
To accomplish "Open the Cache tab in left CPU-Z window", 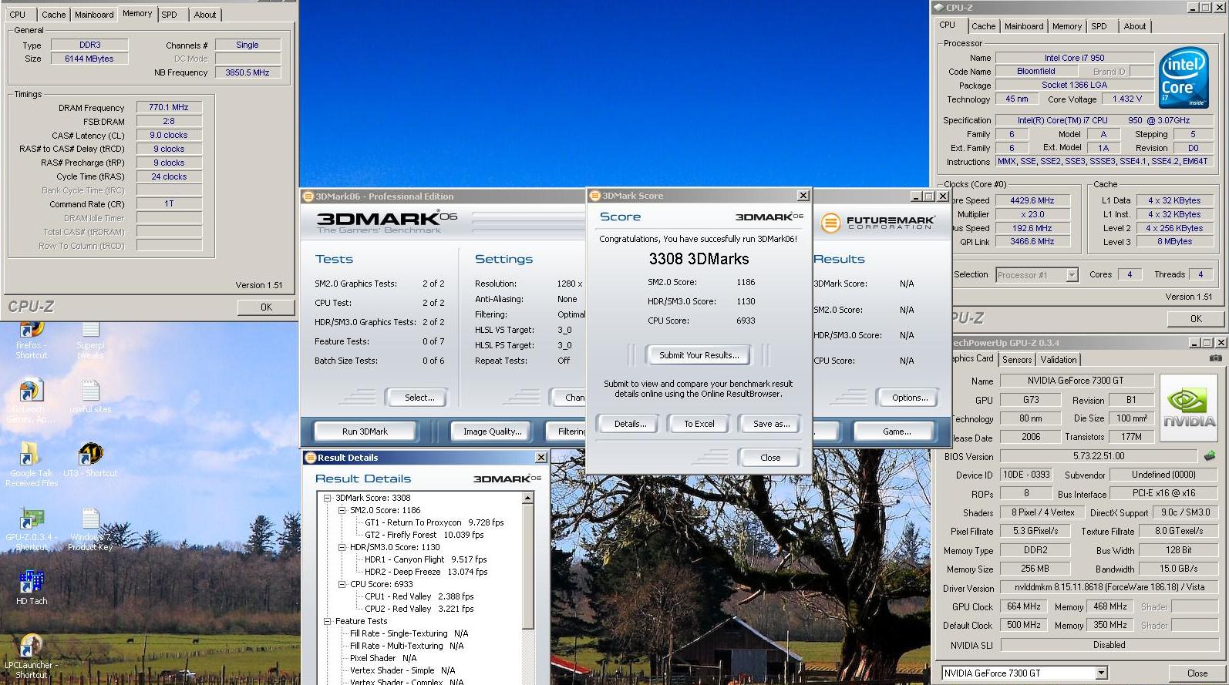I will coord(53,15).
